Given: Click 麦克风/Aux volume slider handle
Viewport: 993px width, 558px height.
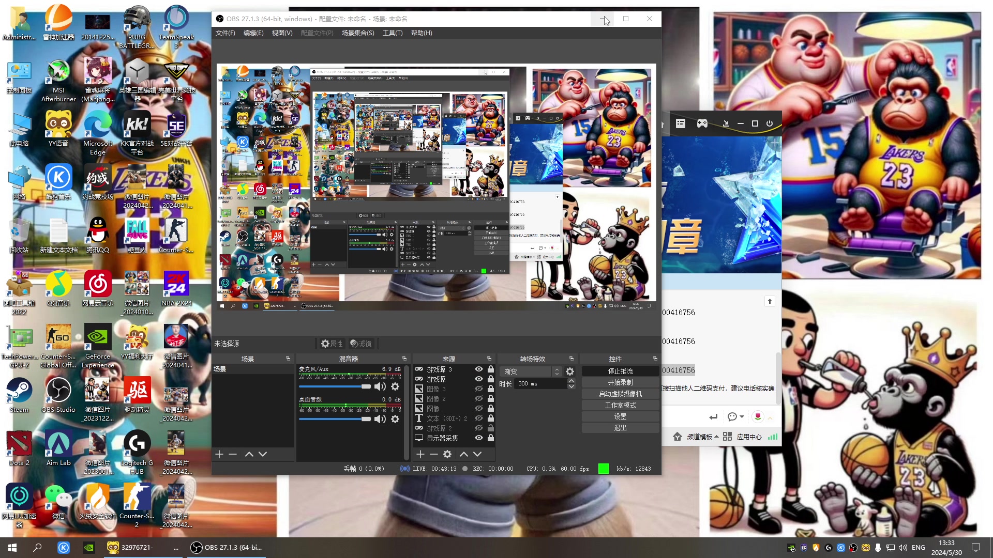Looking at the screenshot, I should [366, 386].
